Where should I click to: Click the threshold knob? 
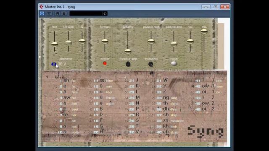[150, 64]
